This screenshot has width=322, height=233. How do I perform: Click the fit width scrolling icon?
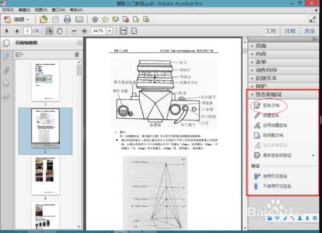click(124, 31)
